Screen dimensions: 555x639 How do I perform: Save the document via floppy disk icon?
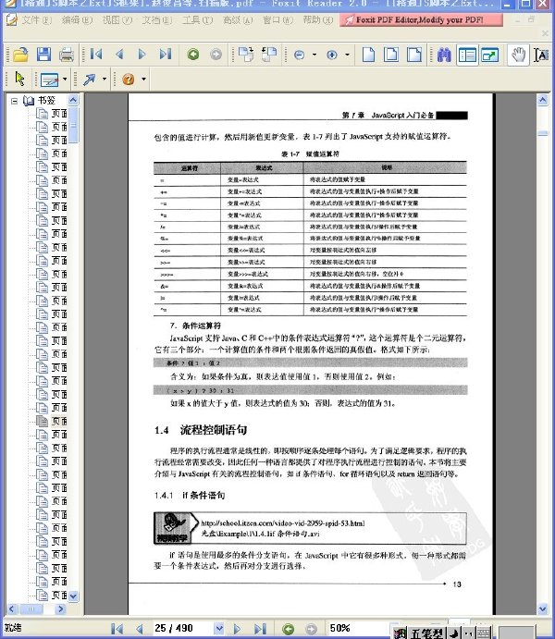pos(43,55)
